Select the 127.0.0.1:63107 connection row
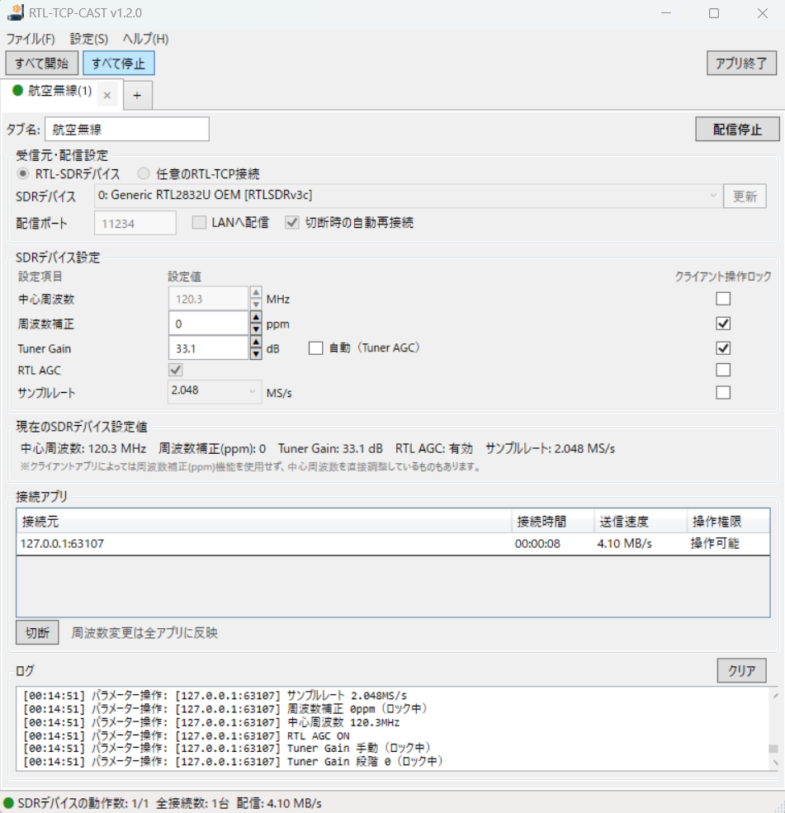785x813 pixels. point(393,543)
